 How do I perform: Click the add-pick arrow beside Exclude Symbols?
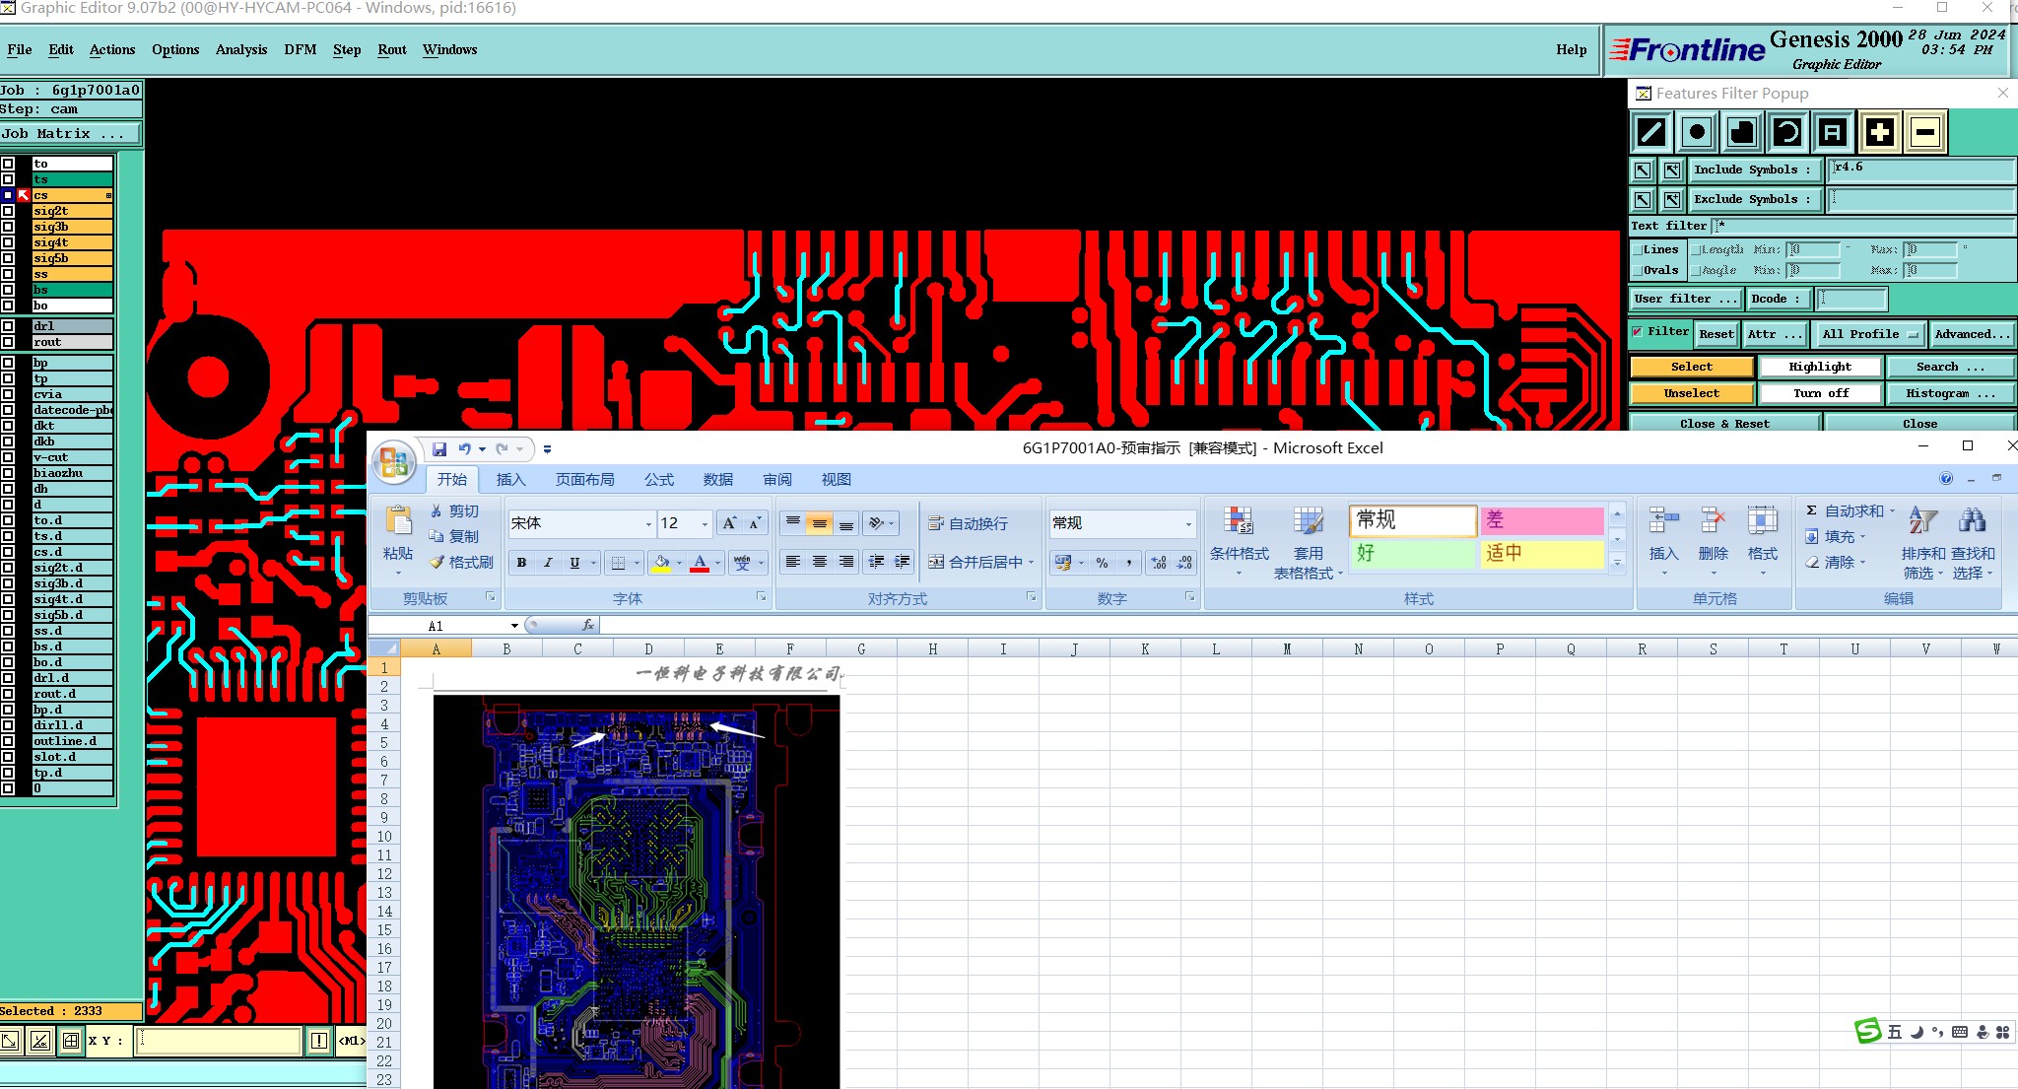1672,200
